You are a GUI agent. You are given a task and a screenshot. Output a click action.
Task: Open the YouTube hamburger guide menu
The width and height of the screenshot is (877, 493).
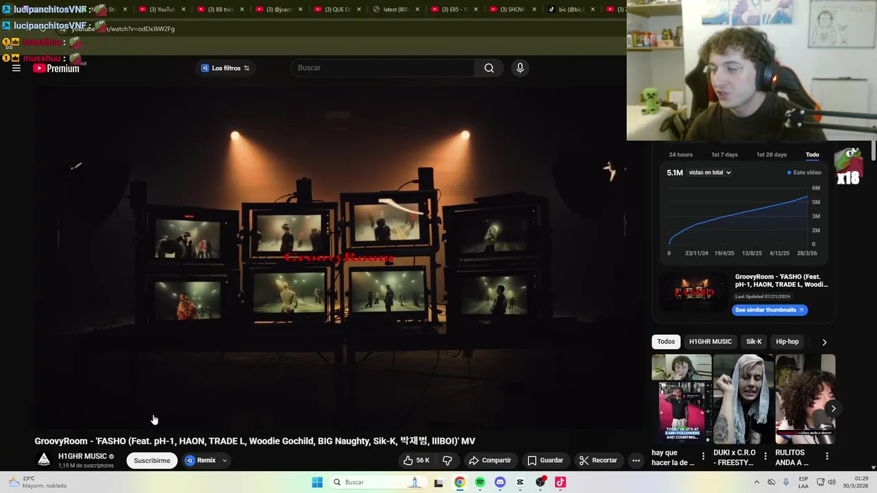pos(16,68)
